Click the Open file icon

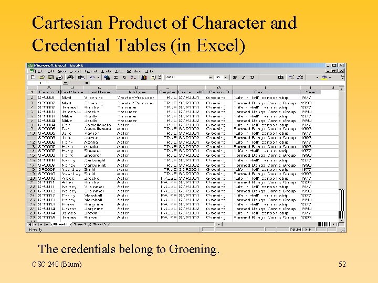pos(42,78)
